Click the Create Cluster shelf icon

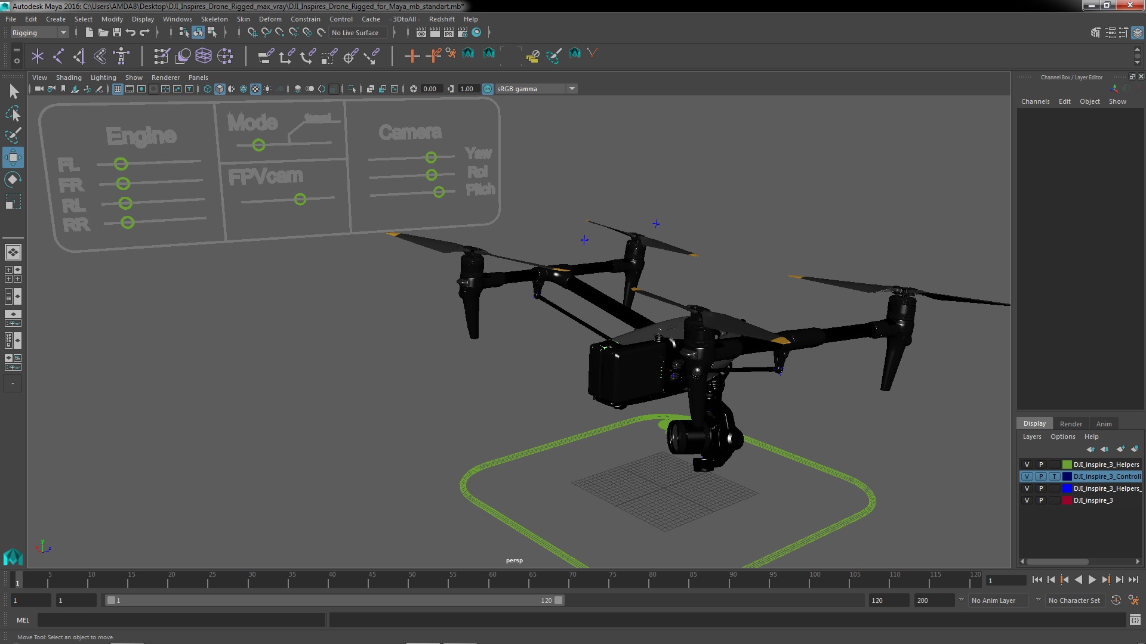(225, 56)
